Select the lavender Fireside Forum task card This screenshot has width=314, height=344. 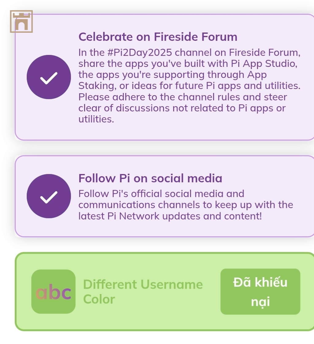pyautogui.click(x=165, y=77)
